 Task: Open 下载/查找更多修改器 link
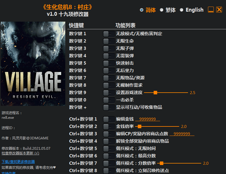click(18, 162)
